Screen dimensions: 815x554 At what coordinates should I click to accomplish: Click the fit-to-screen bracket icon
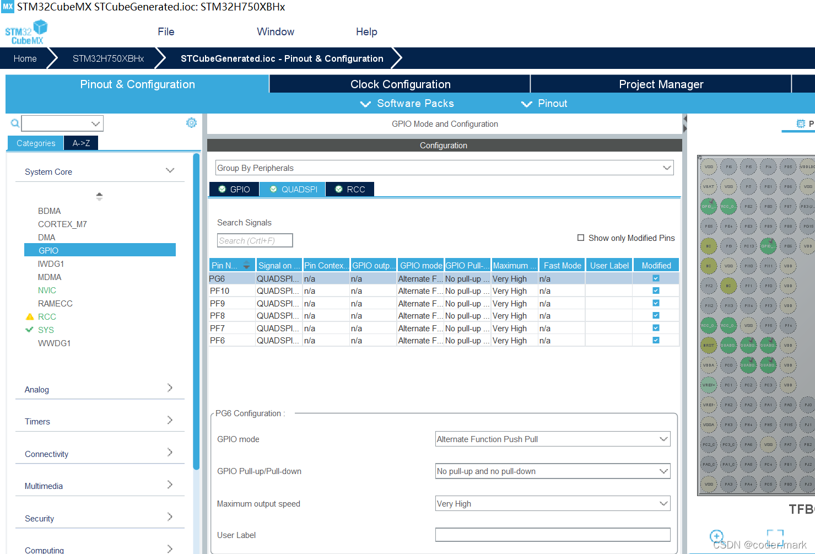tap(775, 536)
